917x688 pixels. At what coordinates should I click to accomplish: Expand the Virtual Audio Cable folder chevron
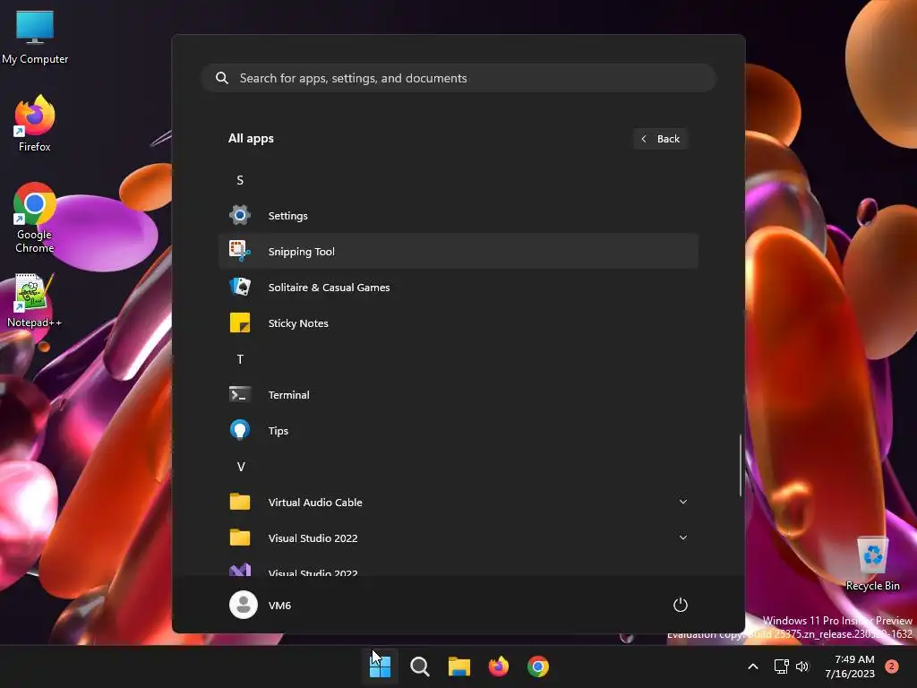pyautogui.click(x=683, y=502)
